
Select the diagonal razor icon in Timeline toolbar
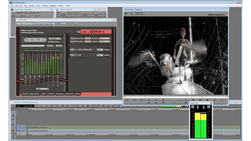point(47,106)
